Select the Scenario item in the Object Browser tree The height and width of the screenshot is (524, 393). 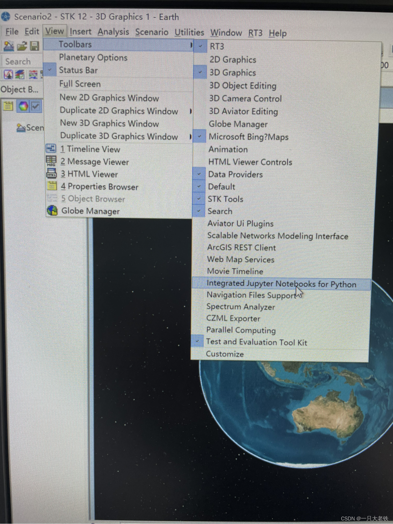[x=30, y=128]
